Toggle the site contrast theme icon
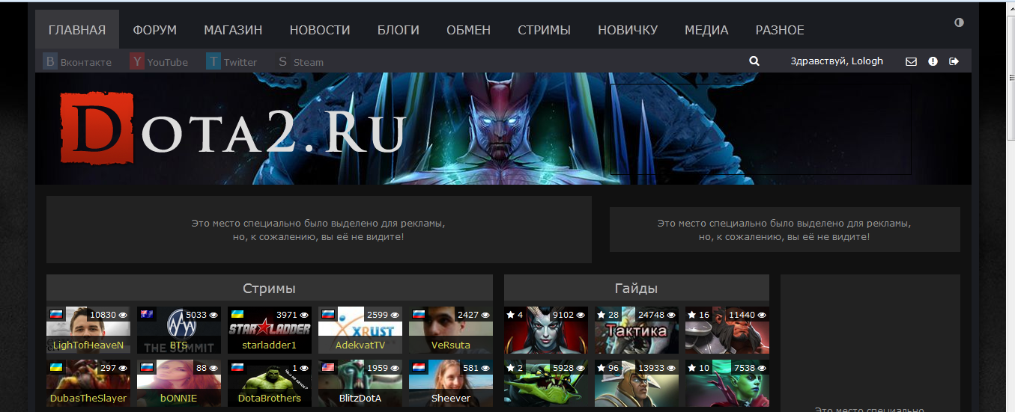The height and width of the screenshot is (412, 1015). 959,22
